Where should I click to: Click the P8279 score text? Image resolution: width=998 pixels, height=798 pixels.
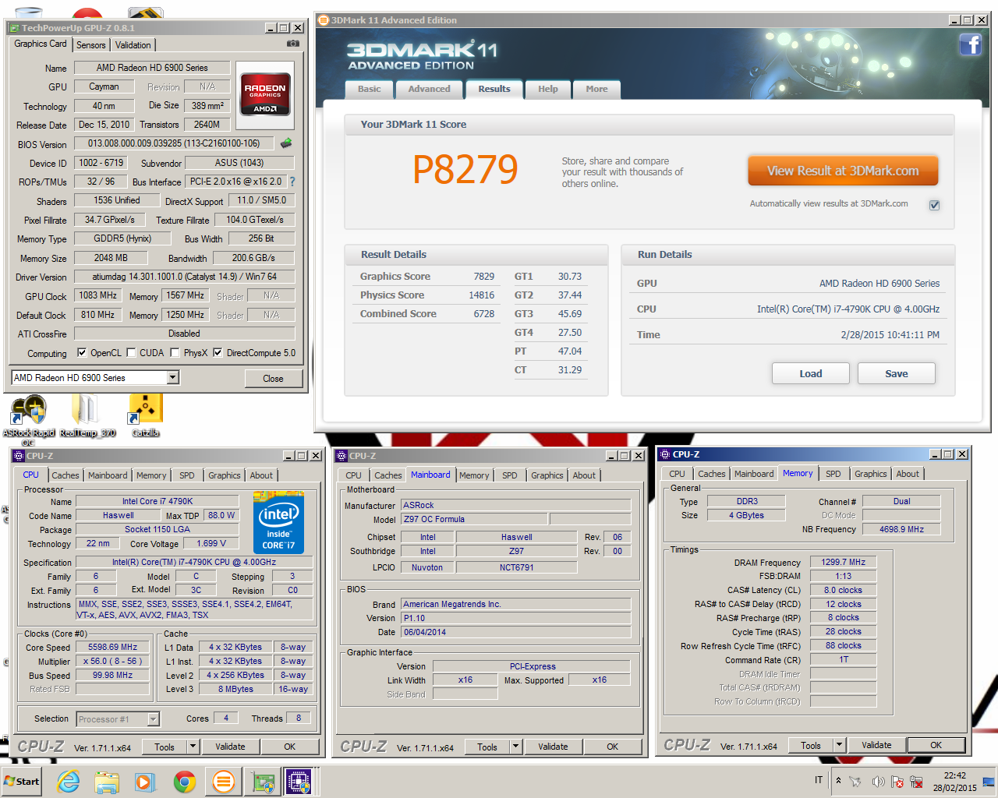tap(465, 170)
